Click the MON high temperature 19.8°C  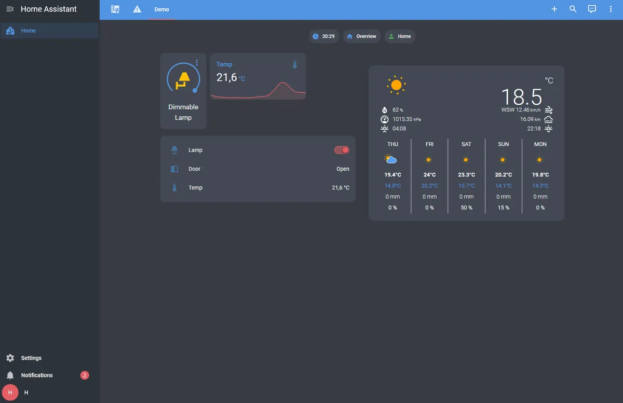(x=540, y=175)
